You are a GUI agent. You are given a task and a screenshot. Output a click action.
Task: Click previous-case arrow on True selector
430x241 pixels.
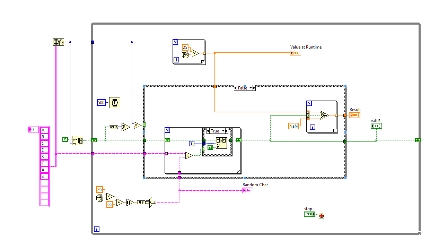(209, 131)
